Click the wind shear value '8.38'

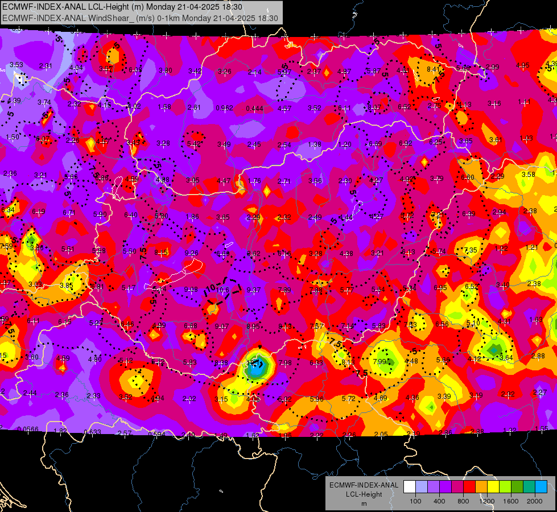pos(221,363)
